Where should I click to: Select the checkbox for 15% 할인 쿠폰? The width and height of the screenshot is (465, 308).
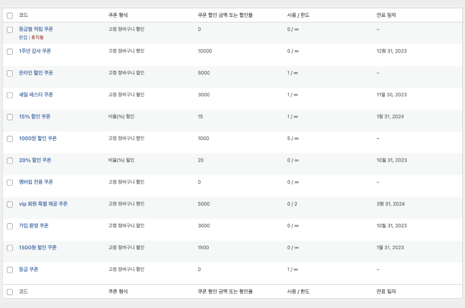[x=10, y=117]
